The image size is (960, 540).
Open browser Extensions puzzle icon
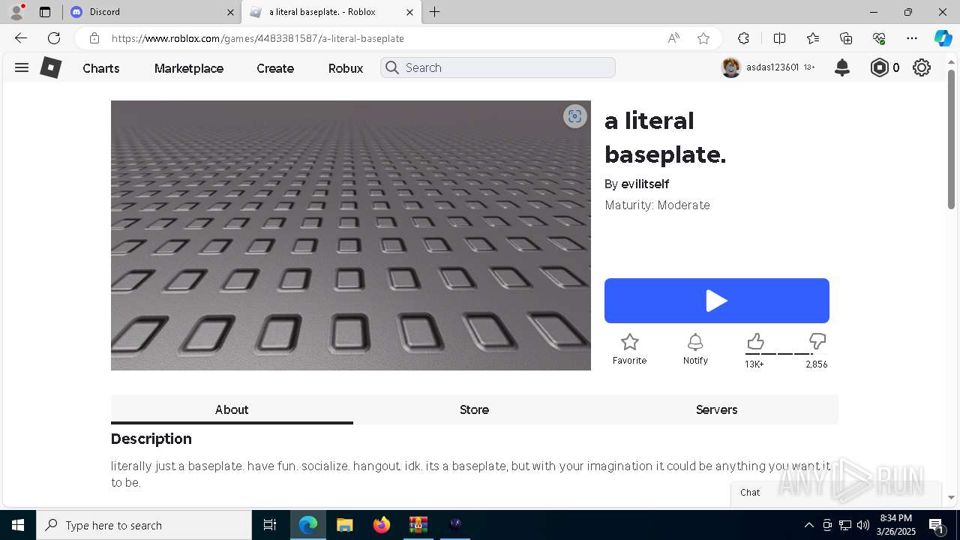coord(743,38)
